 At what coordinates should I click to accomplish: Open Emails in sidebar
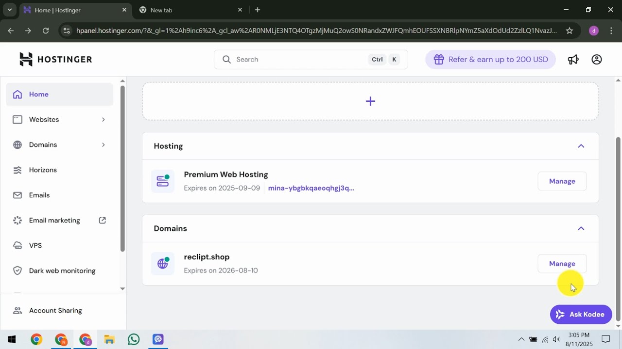59,195
